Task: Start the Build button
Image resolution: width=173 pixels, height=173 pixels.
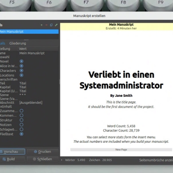Action: tap(12, 159)
